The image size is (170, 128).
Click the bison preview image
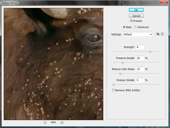[53, 64]
